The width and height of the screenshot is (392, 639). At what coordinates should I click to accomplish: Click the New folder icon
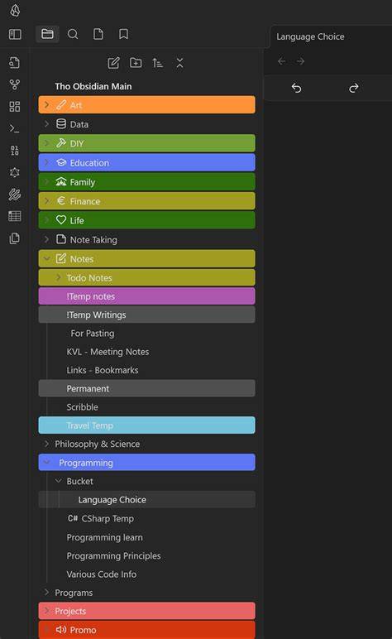coord(136,63)
